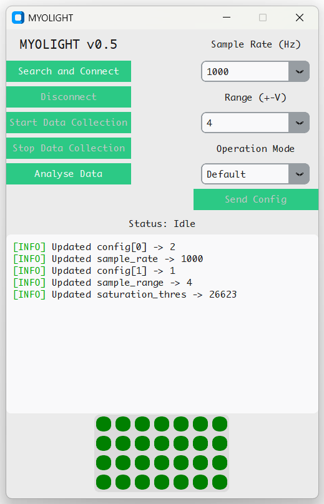Click second green LED in top row

[x=123, y=424]
